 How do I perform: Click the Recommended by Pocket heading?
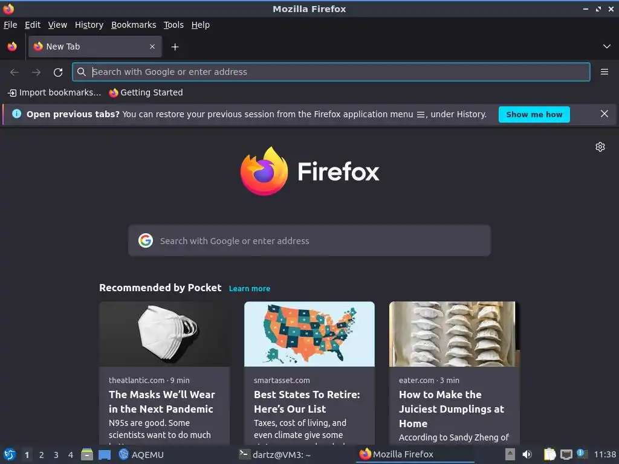click(x=160, y=288)
